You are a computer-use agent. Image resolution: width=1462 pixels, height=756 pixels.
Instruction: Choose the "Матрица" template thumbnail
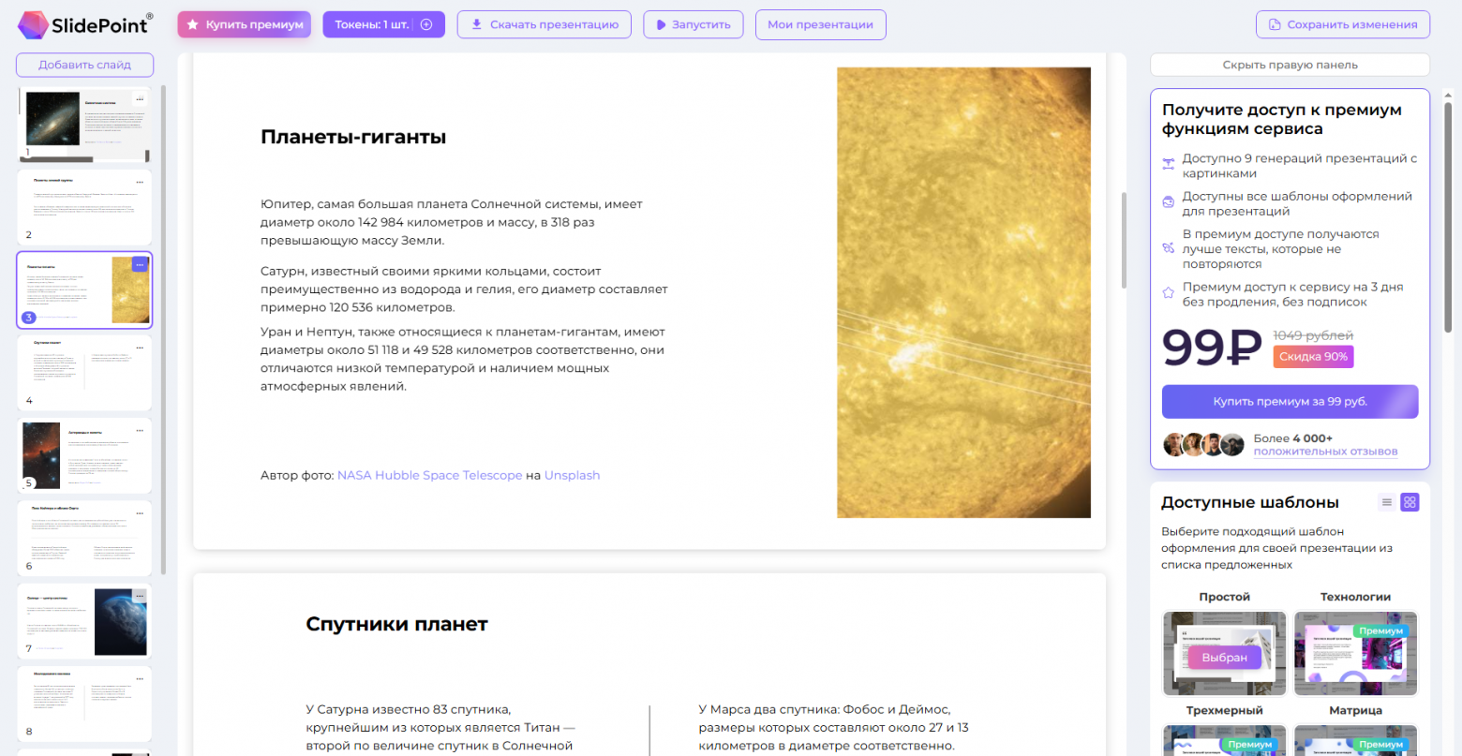pos(1356,740)
